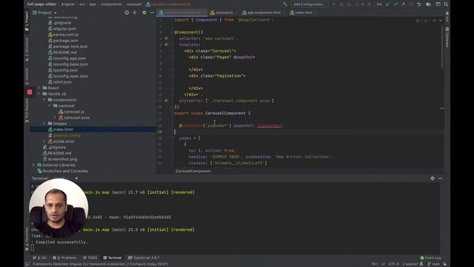Screen dimensions: 474x267
Task: Open the Pull Requests side tab
Action: tap(27, 111)
